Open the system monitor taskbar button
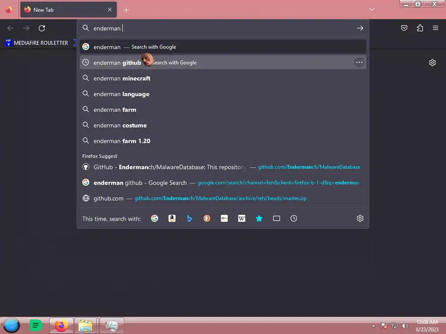Viewport: 446px width, 334px height. (112, 325)
